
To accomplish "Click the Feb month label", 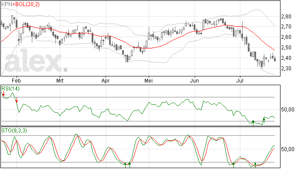I will click(16, 81).
